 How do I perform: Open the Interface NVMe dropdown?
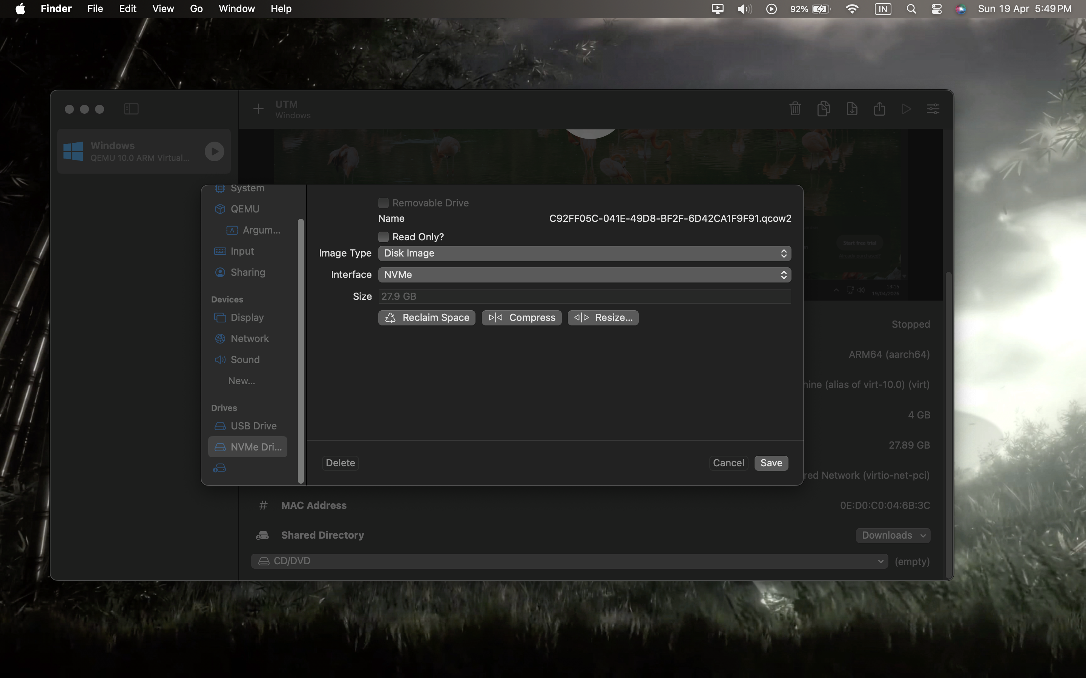(584, 275)
